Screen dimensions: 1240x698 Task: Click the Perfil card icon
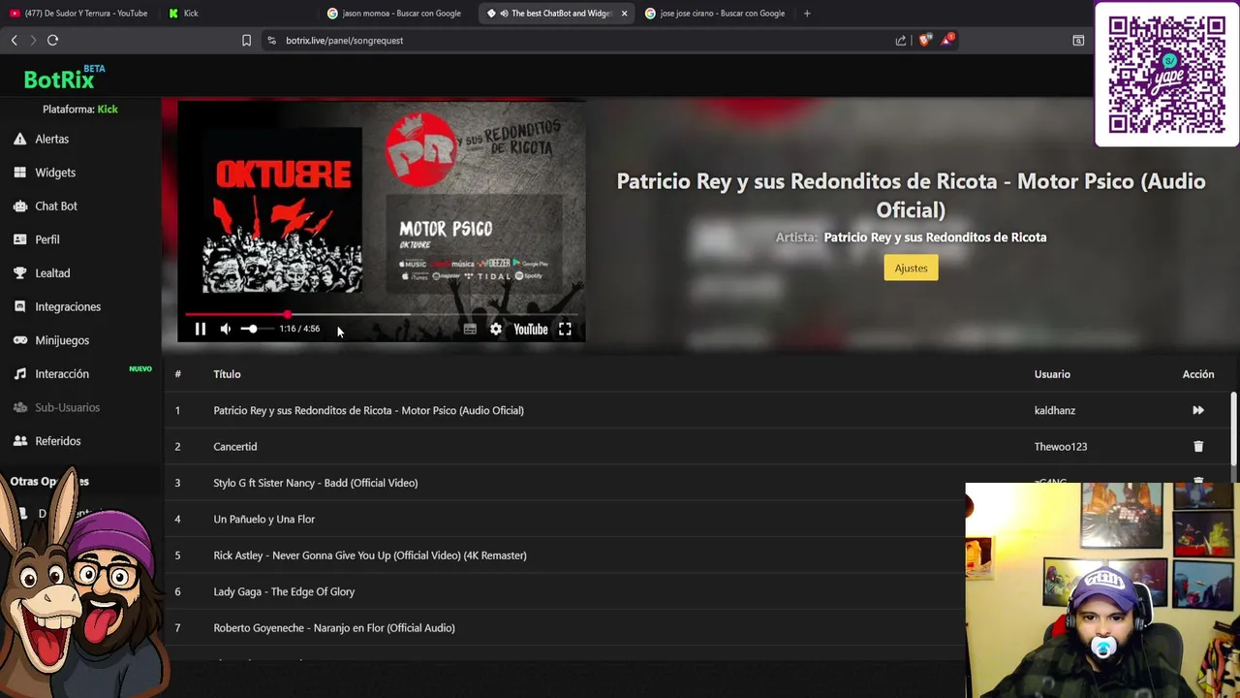pos(19,239)
